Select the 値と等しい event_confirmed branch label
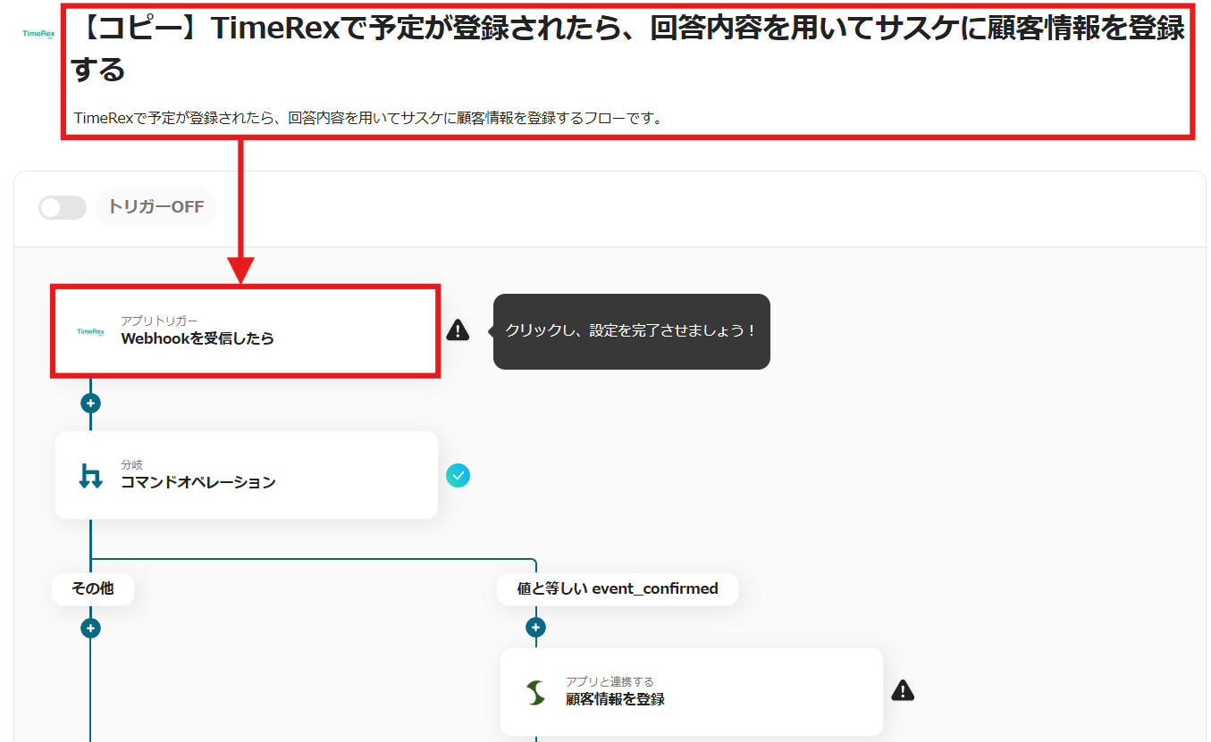Image resolution: width=1211 pixels, height=742 pixels. click(x=618, y=589)
